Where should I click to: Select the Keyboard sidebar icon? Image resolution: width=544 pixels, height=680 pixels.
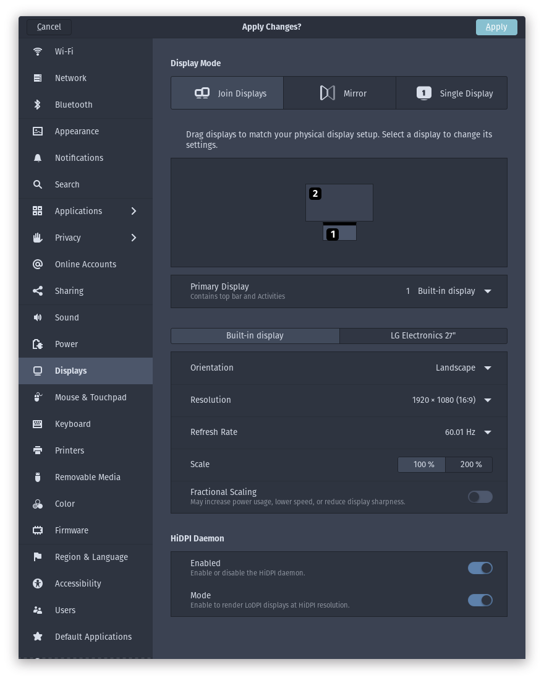pyautogui.click(x=38, y=424)
